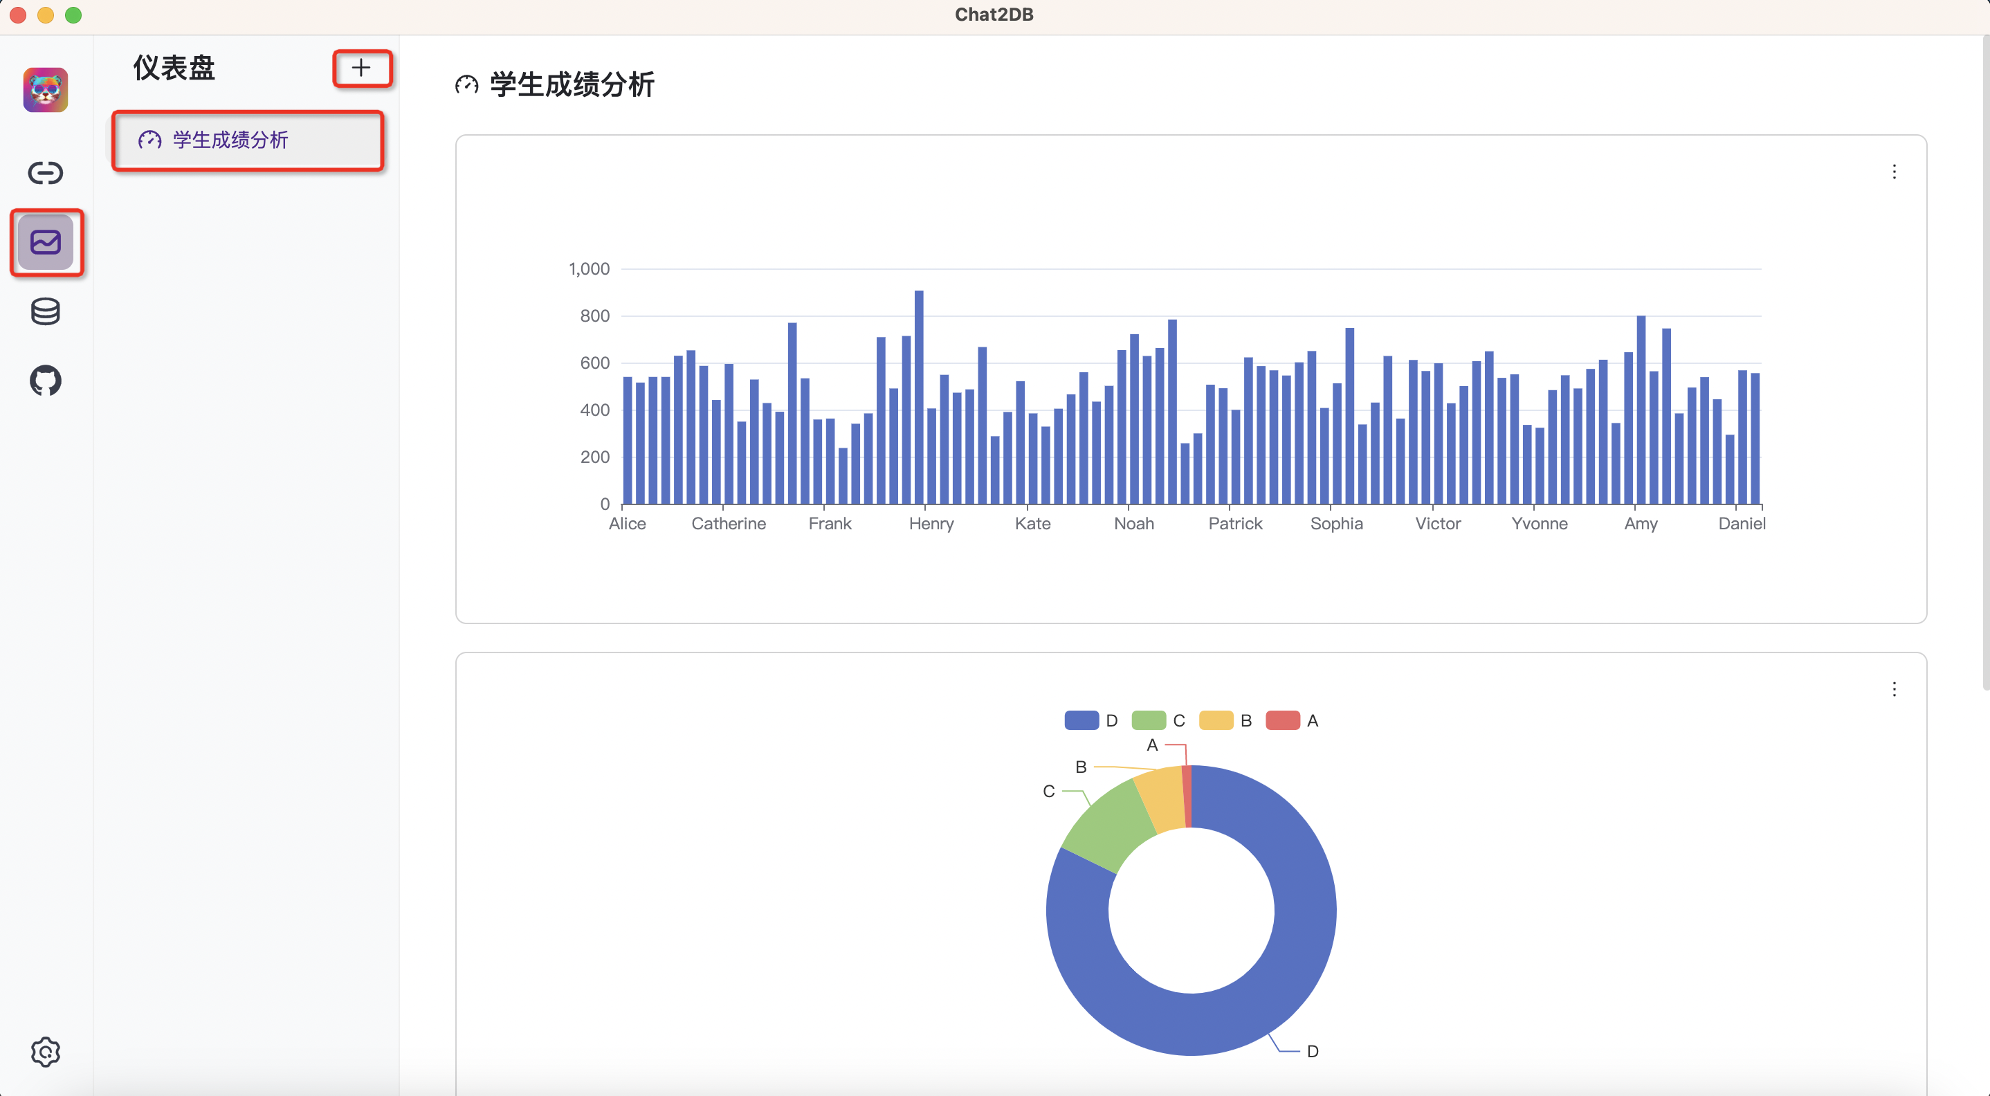Click the Chat2DB window title
Screen dimensions: 1990x1096
(994, 15)
